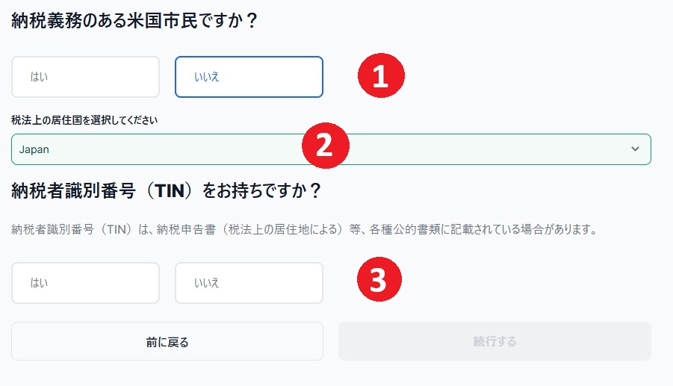Select はい for the US citizen question

[x=85, y=77]
